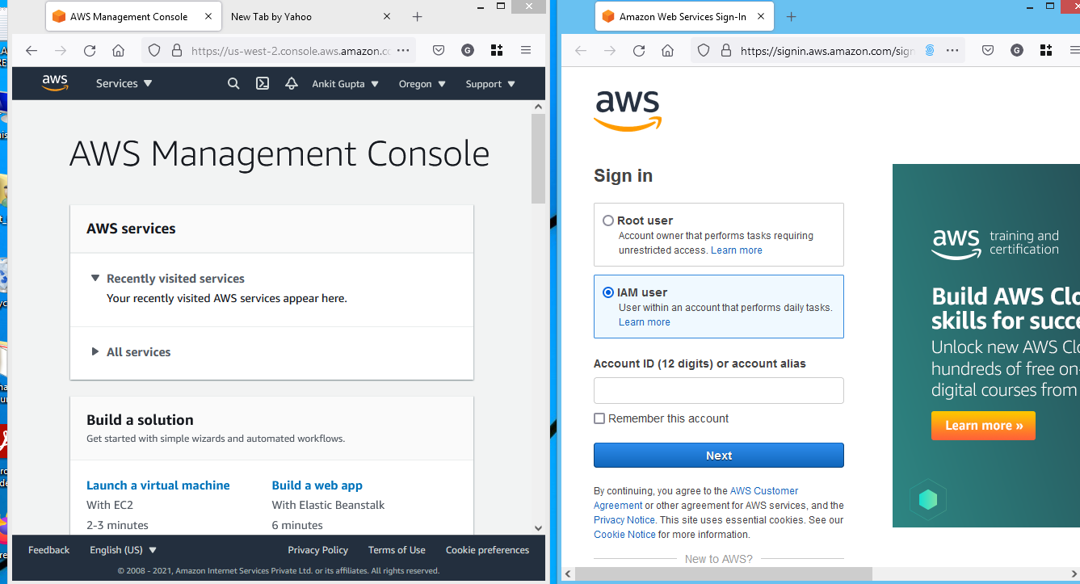Open Privacy Policy in the console footer
Screen dimensions: 1080x584
click(318, 550)
